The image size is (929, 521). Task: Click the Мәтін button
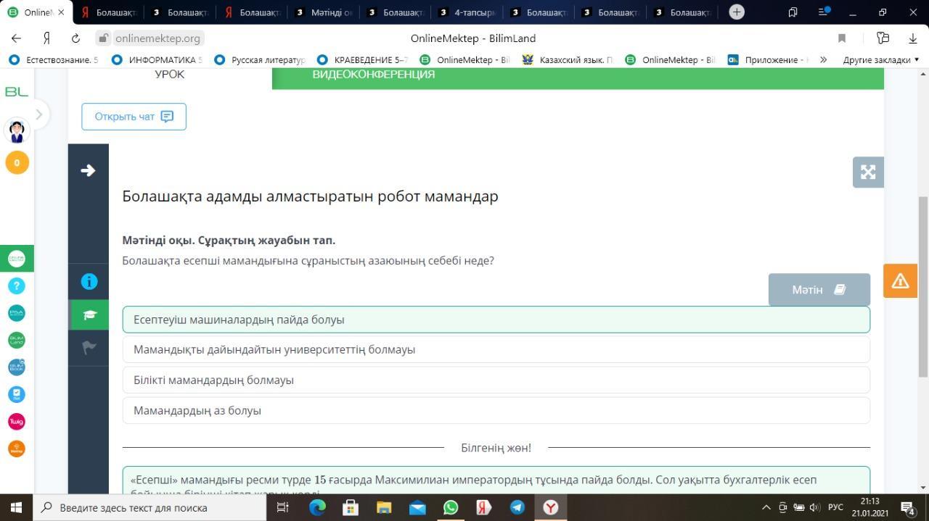819,290
